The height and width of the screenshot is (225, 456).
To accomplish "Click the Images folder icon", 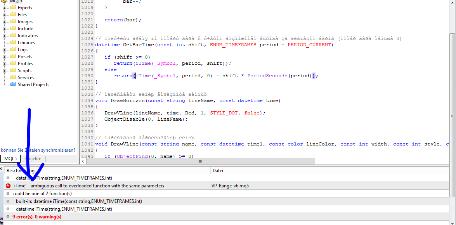I will (13, 22).
